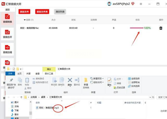Click the VIP diamond badge icon
Screen dimensions: 167x119
[x=133, y=4]
